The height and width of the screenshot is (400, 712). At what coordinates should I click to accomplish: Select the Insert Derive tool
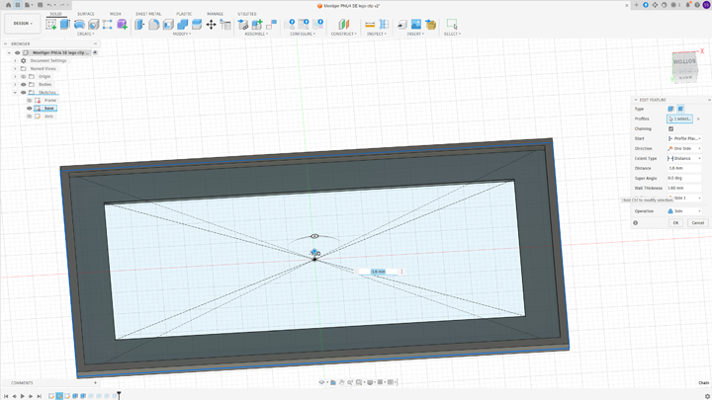(x=401, y=24)
